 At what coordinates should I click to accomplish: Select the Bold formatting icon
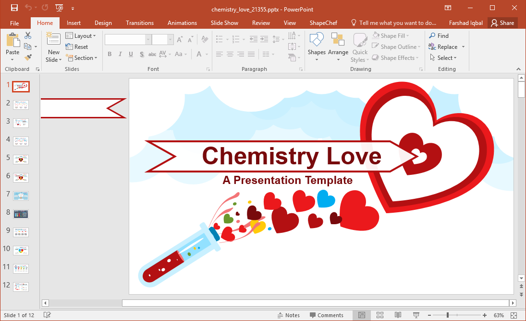tap(110, 54)
